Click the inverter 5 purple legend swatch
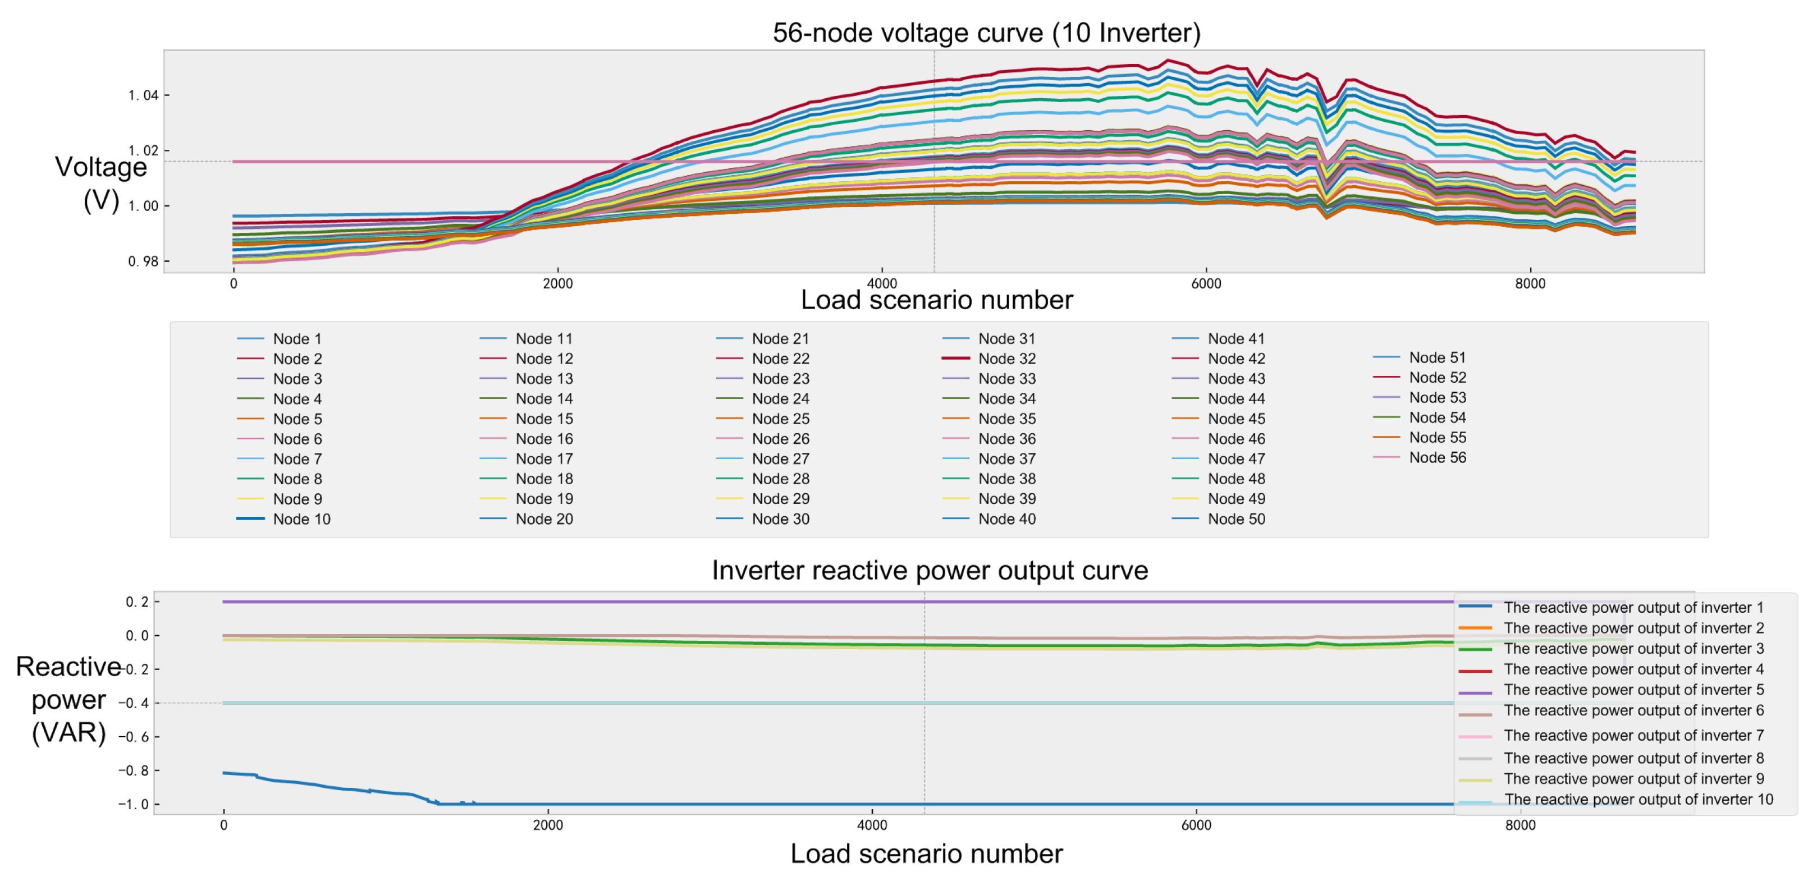The height and width of the screenshot is (881, 1817). coord(1475,692)
